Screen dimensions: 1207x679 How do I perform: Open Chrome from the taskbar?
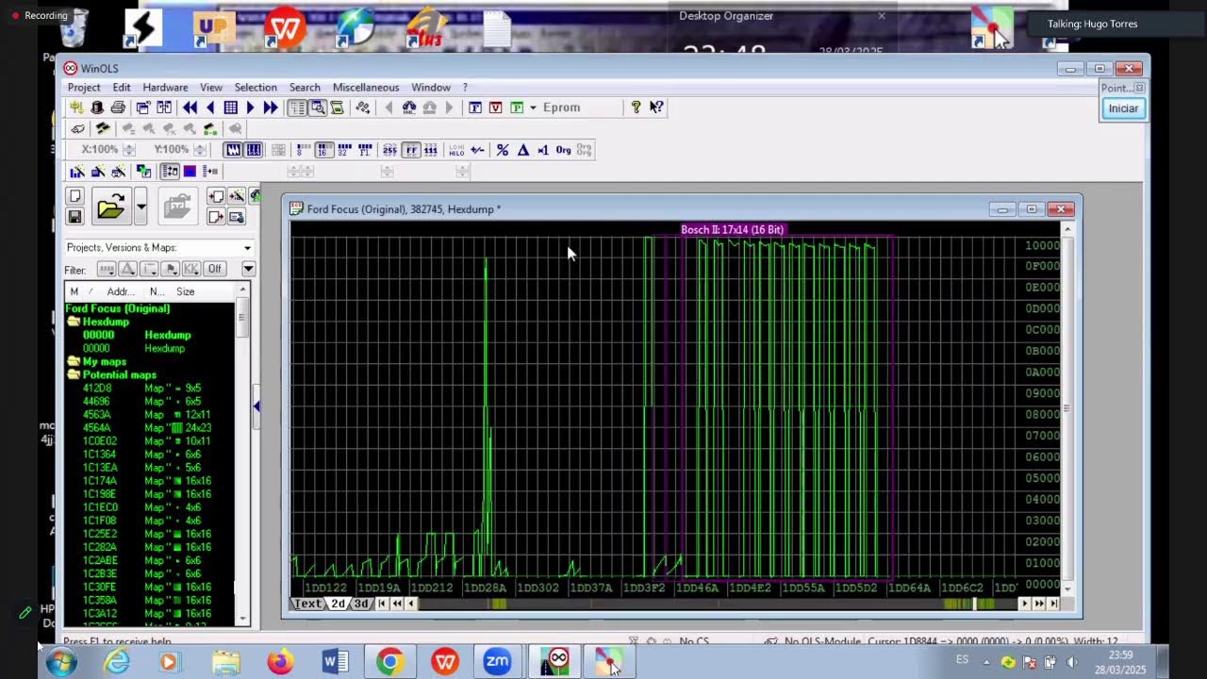coord(389,662)
